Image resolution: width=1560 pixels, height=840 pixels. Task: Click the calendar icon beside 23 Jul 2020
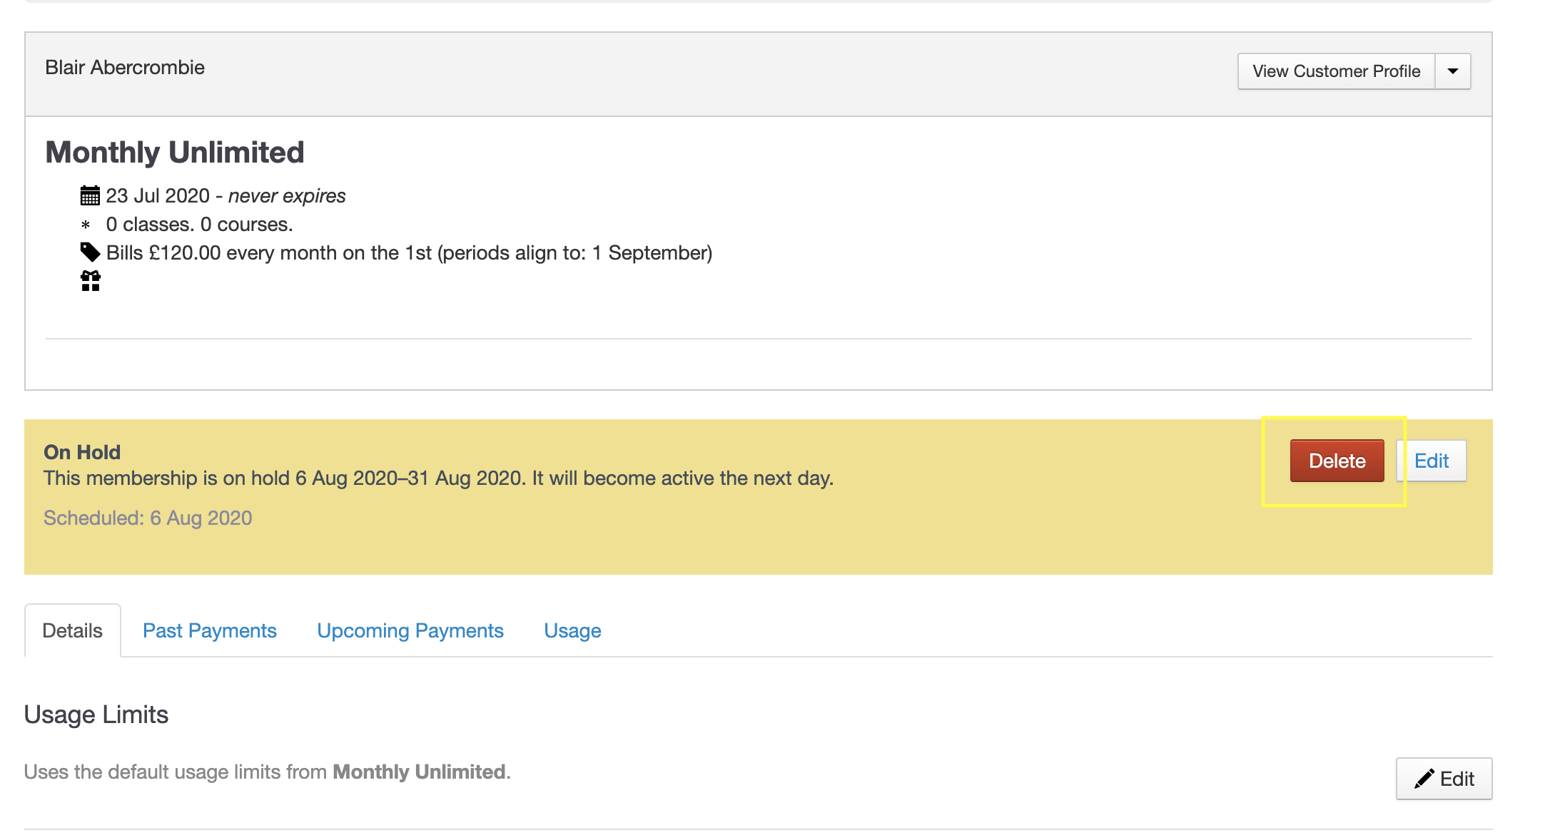[x=90, y=195]
